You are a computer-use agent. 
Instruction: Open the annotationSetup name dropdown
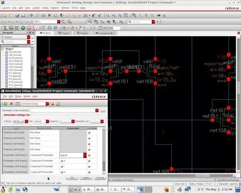pyautogui.click(x=47, y=104)
